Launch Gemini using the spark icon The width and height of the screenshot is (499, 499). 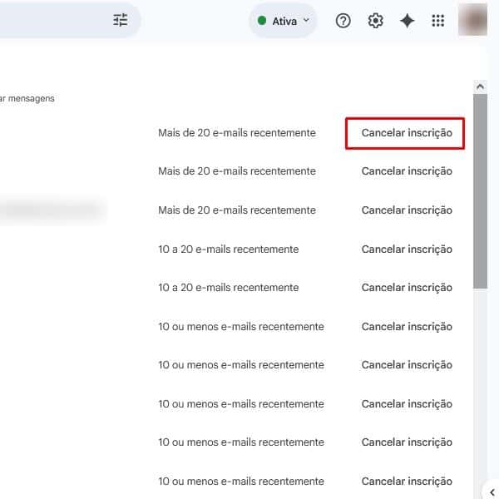[407, 21]
